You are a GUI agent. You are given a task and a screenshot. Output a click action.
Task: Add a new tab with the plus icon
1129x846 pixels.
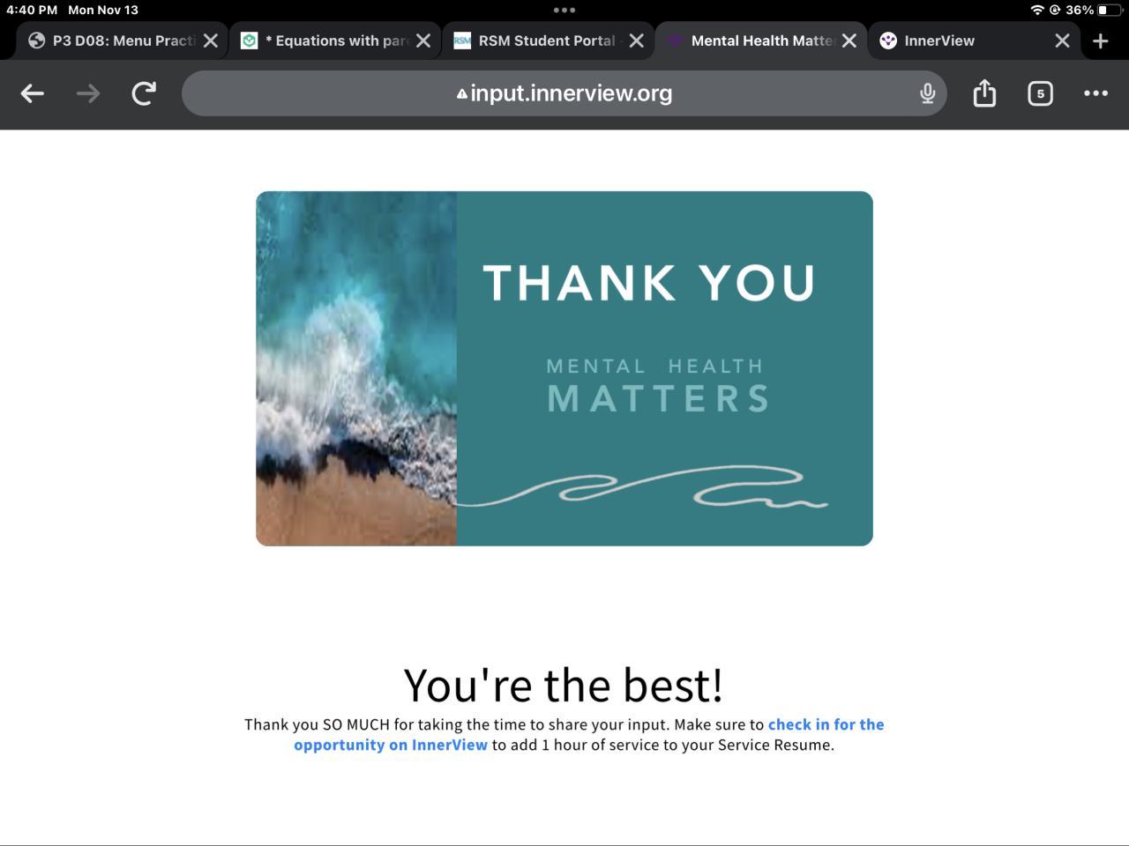click(1100, 41)
